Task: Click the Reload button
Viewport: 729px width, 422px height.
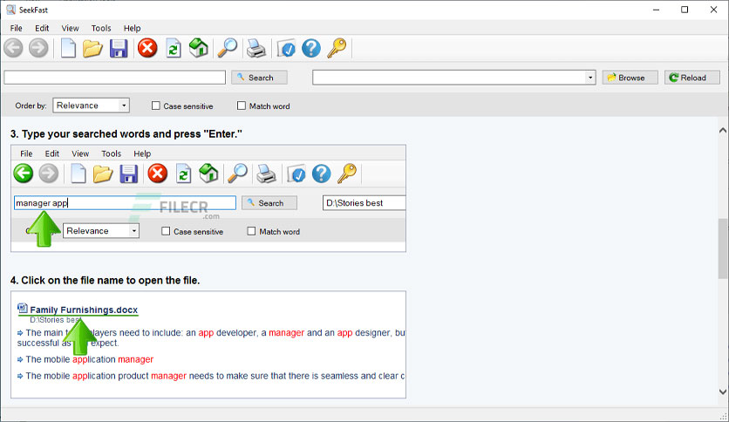Action: click(692, 78)
